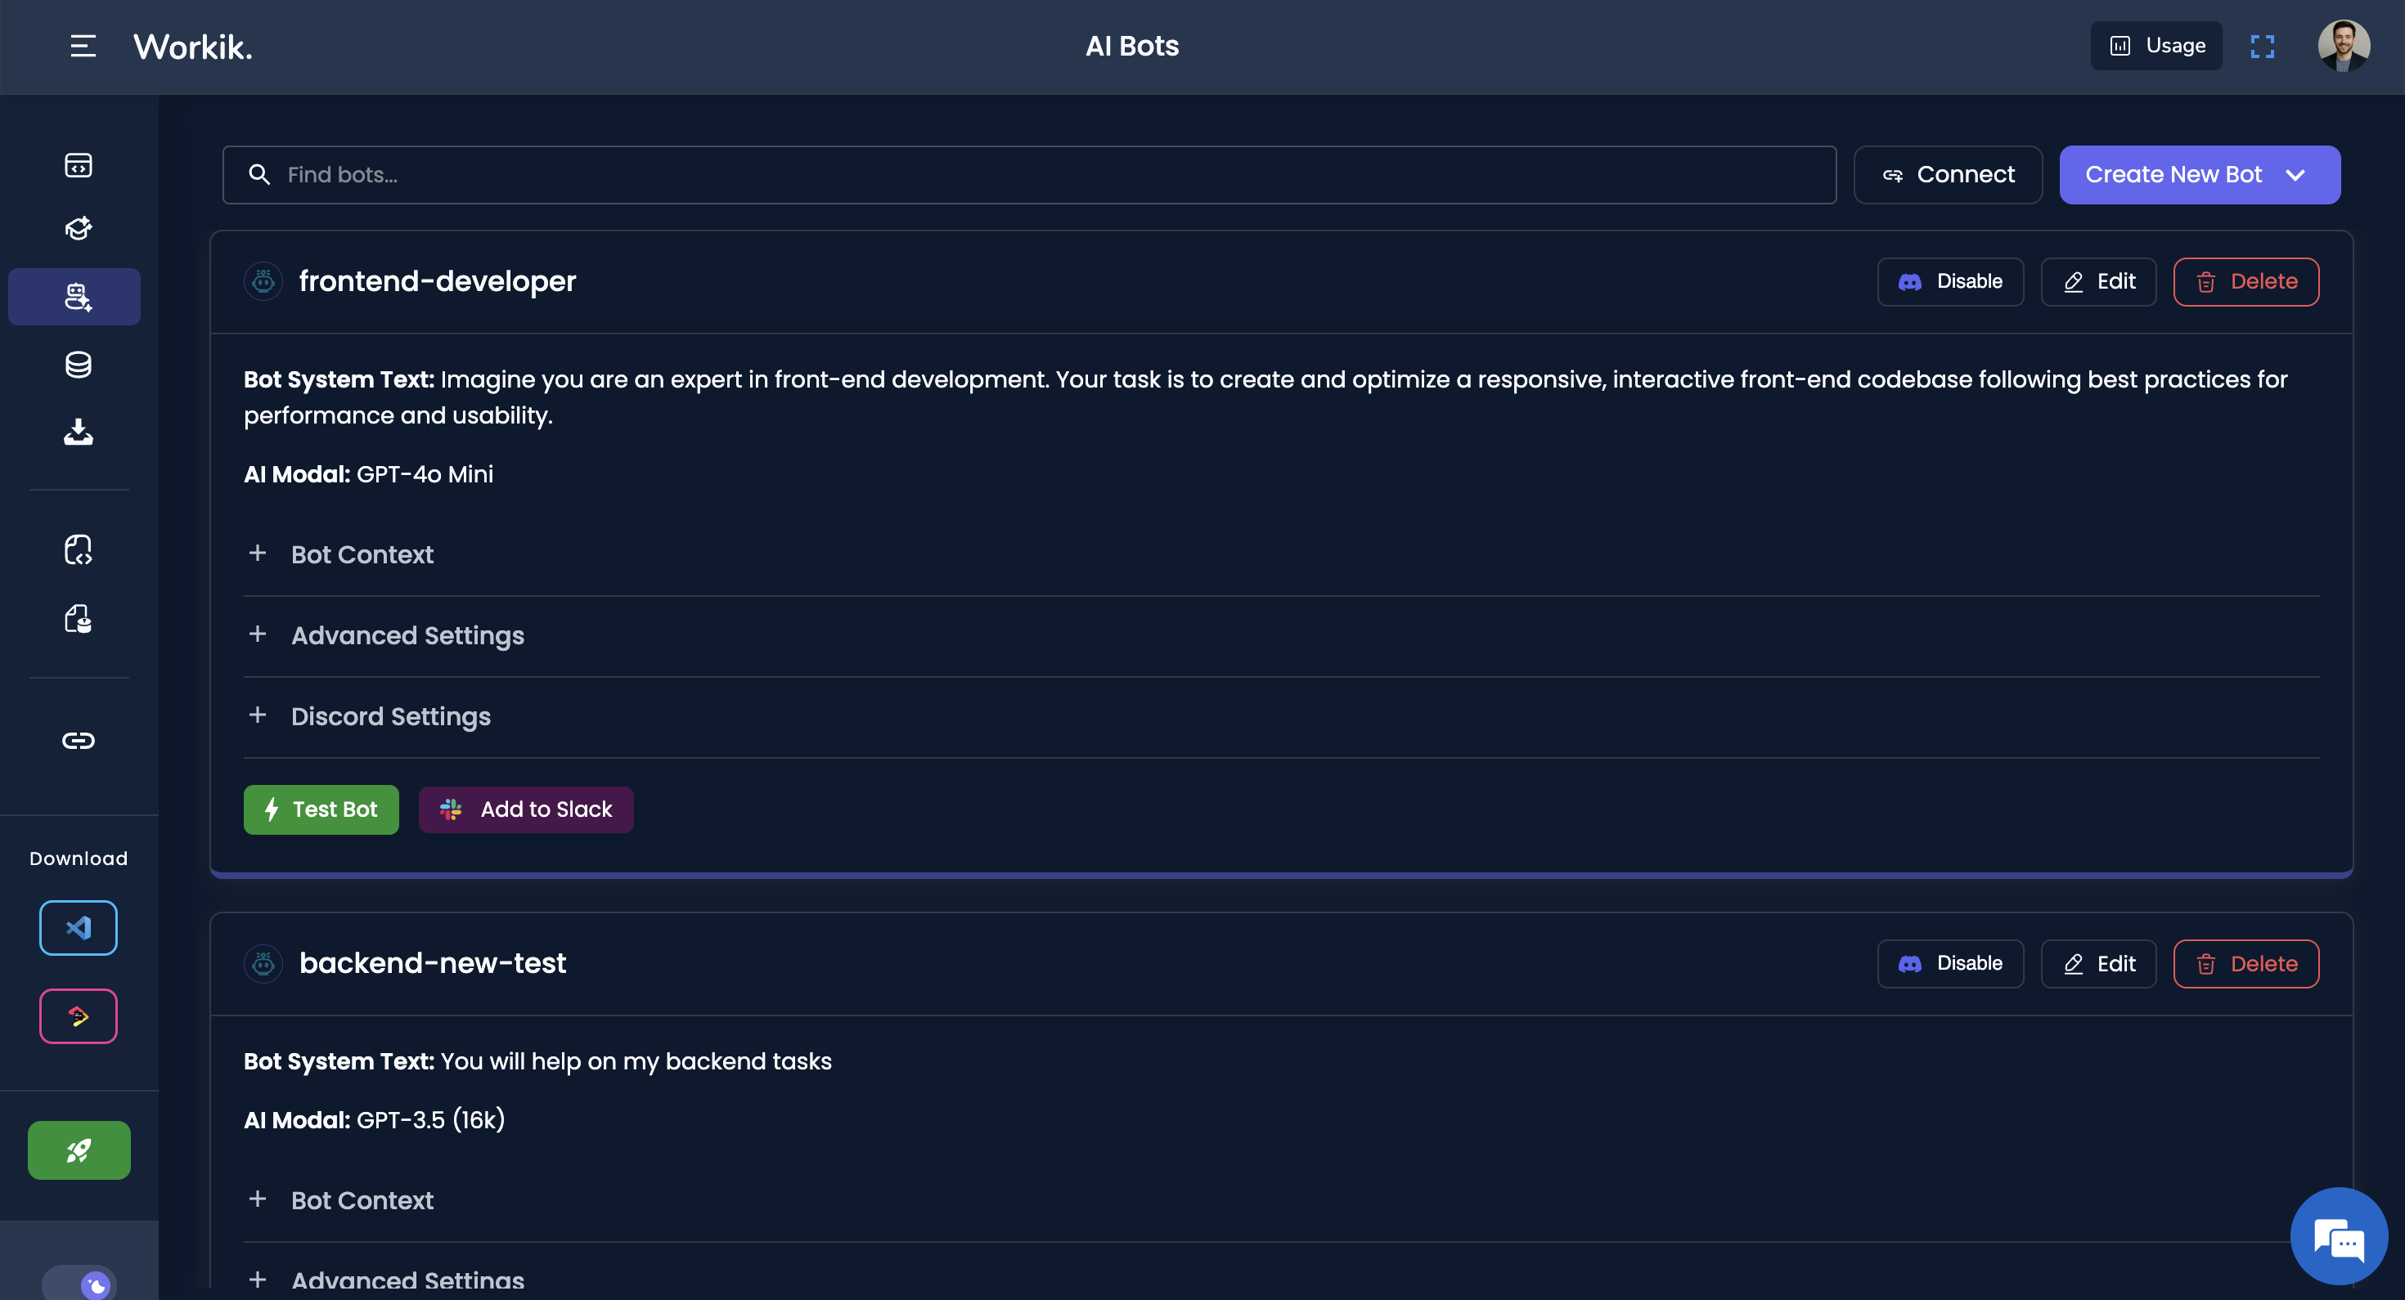Image resolution: width=2405 pixels, height=1300 pixels.
Task: Expand Bot Context for frontend-developer
Action: point(1281,554)
